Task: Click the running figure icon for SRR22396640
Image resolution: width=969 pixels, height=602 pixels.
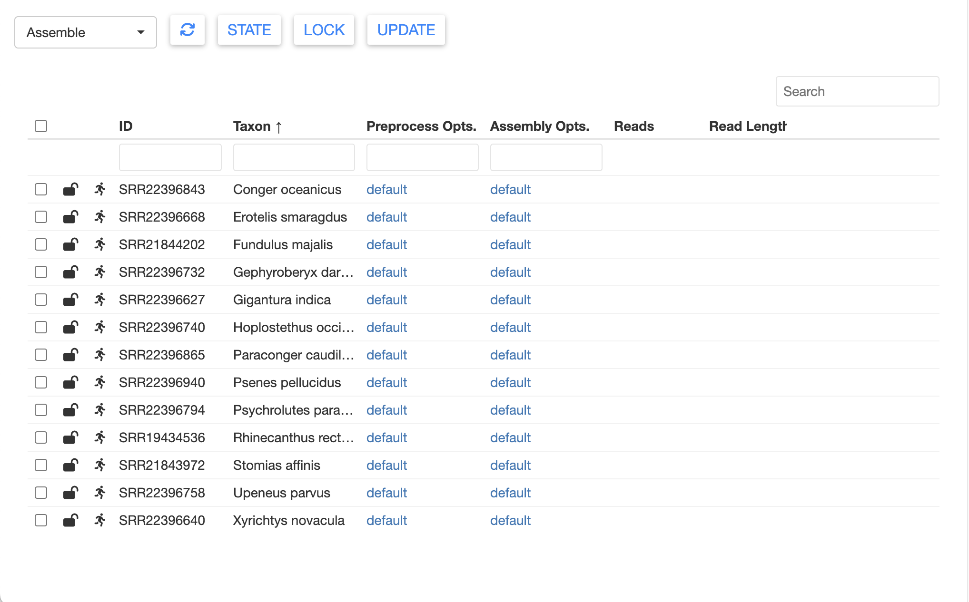Action: coord(100,520)
